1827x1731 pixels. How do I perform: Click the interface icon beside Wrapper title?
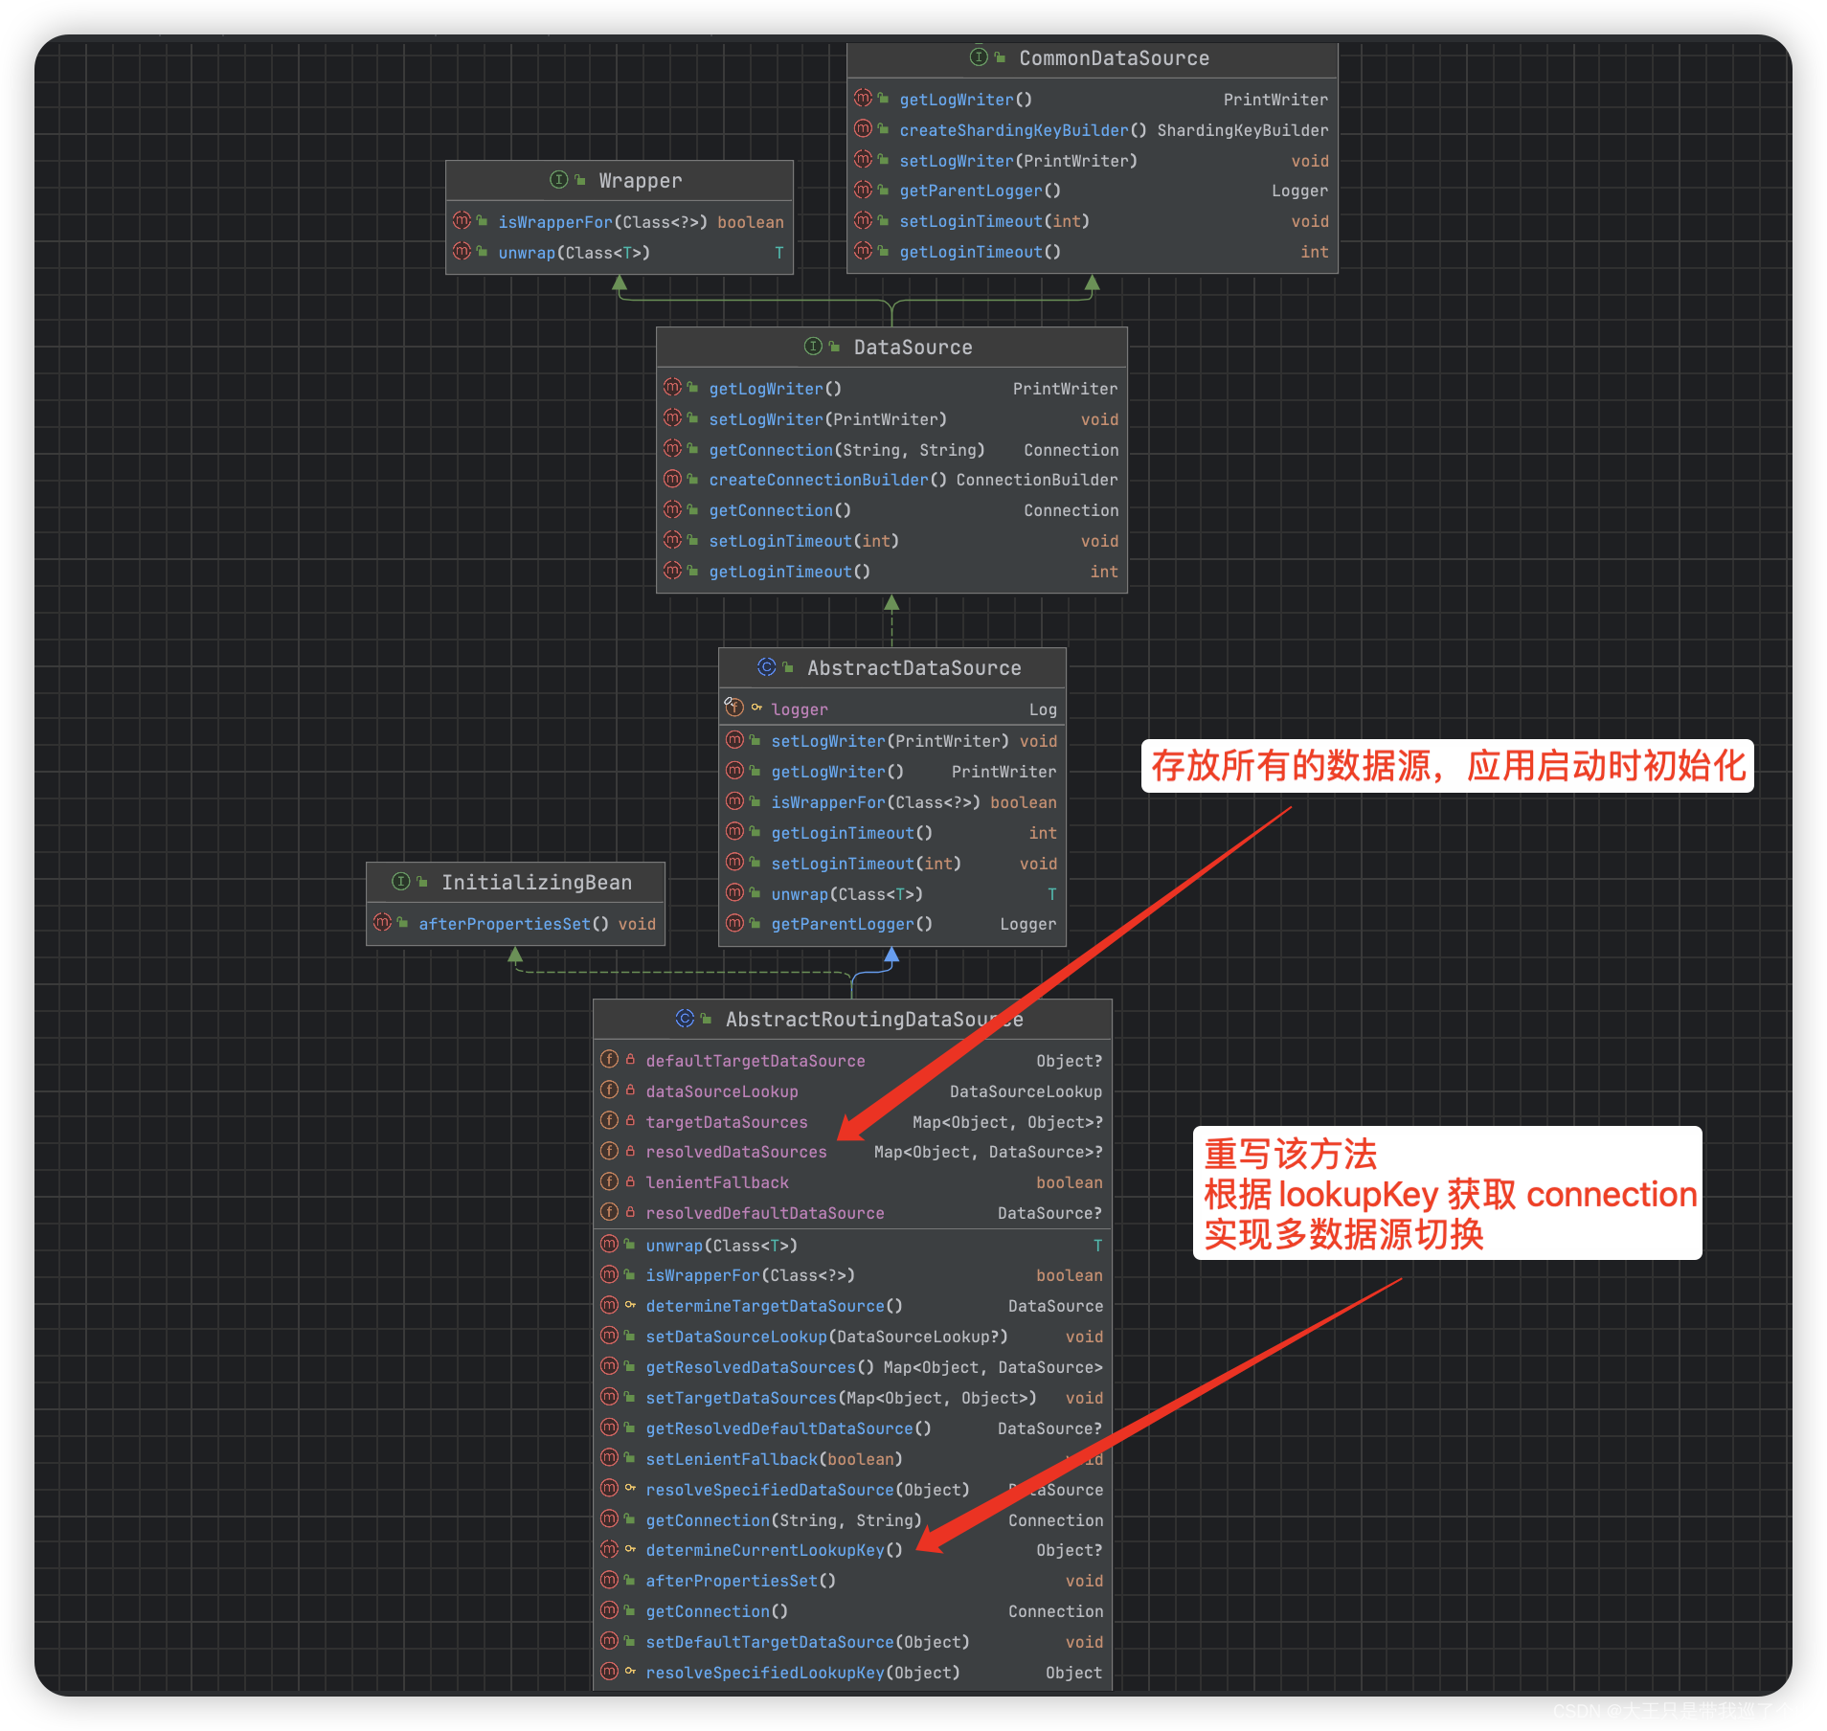click(558, 180)
